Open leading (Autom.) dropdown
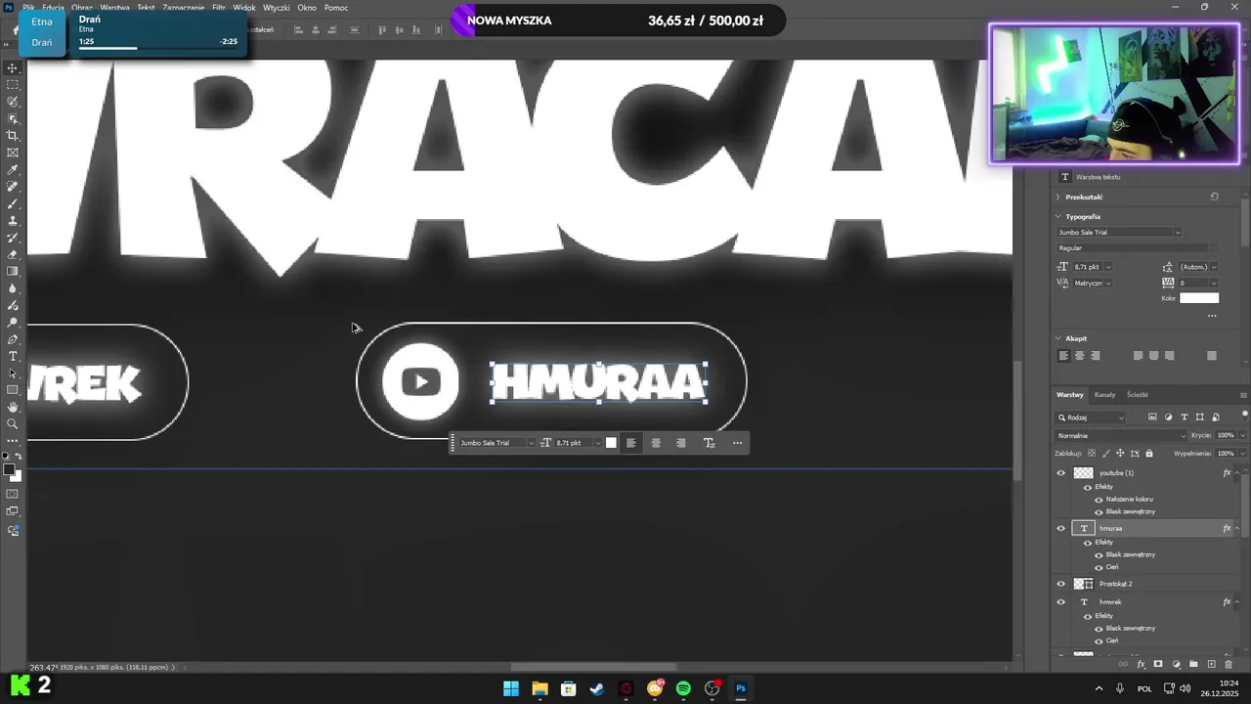 tap(1214, 267)
